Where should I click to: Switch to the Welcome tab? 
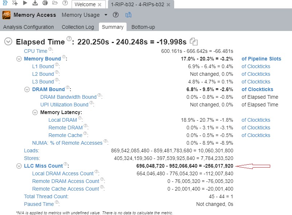(85, 4)
